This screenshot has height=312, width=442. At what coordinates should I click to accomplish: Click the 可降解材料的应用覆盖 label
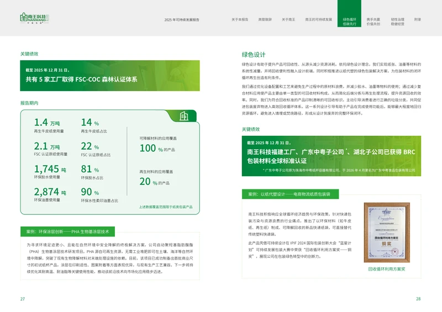pos(158,139)
